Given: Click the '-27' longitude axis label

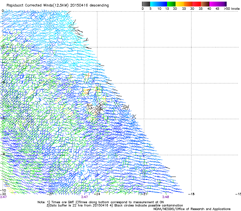Looking at the screenshot, I should tap(50, 194).
